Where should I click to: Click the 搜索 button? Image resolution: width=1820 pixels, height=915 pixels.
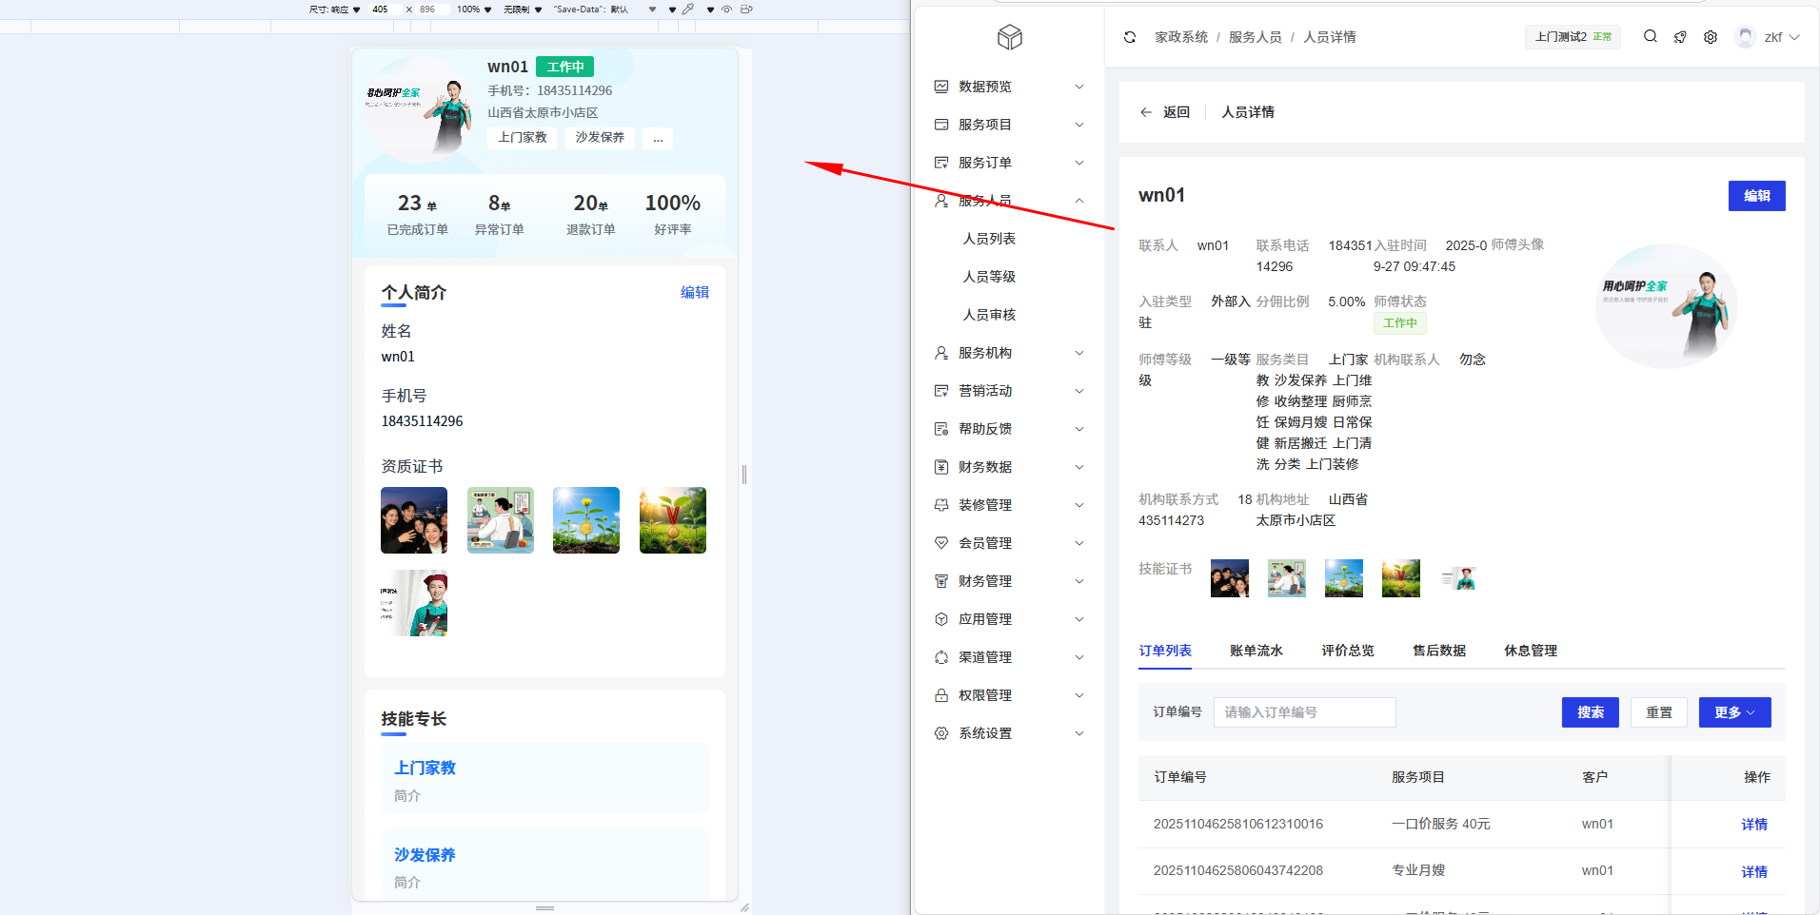(x=1590, y=712)
